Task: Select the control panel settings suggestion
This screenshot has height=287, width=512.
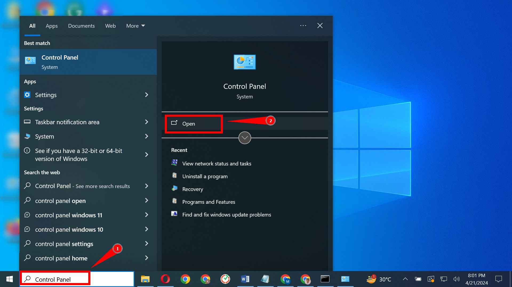Action: coord(88,244)
